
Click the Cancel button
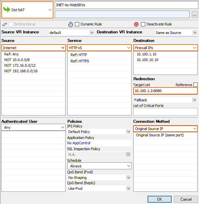point(186,199)
